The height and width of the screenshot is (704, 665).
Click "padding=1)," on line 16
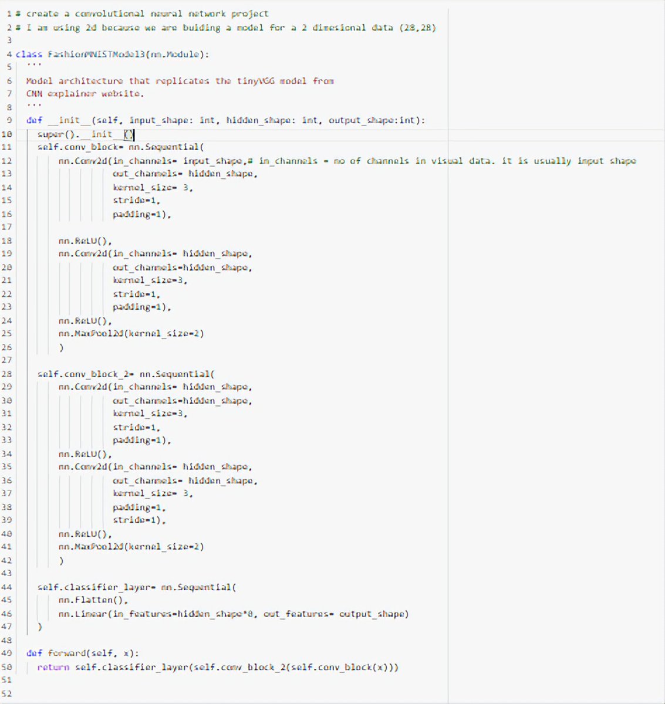142,214
